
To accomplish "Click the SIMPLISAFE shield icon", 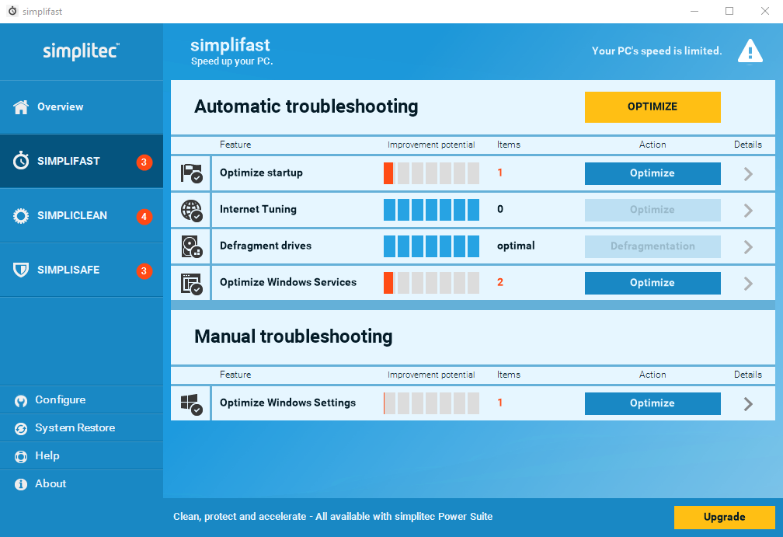I will pos(21,270).
